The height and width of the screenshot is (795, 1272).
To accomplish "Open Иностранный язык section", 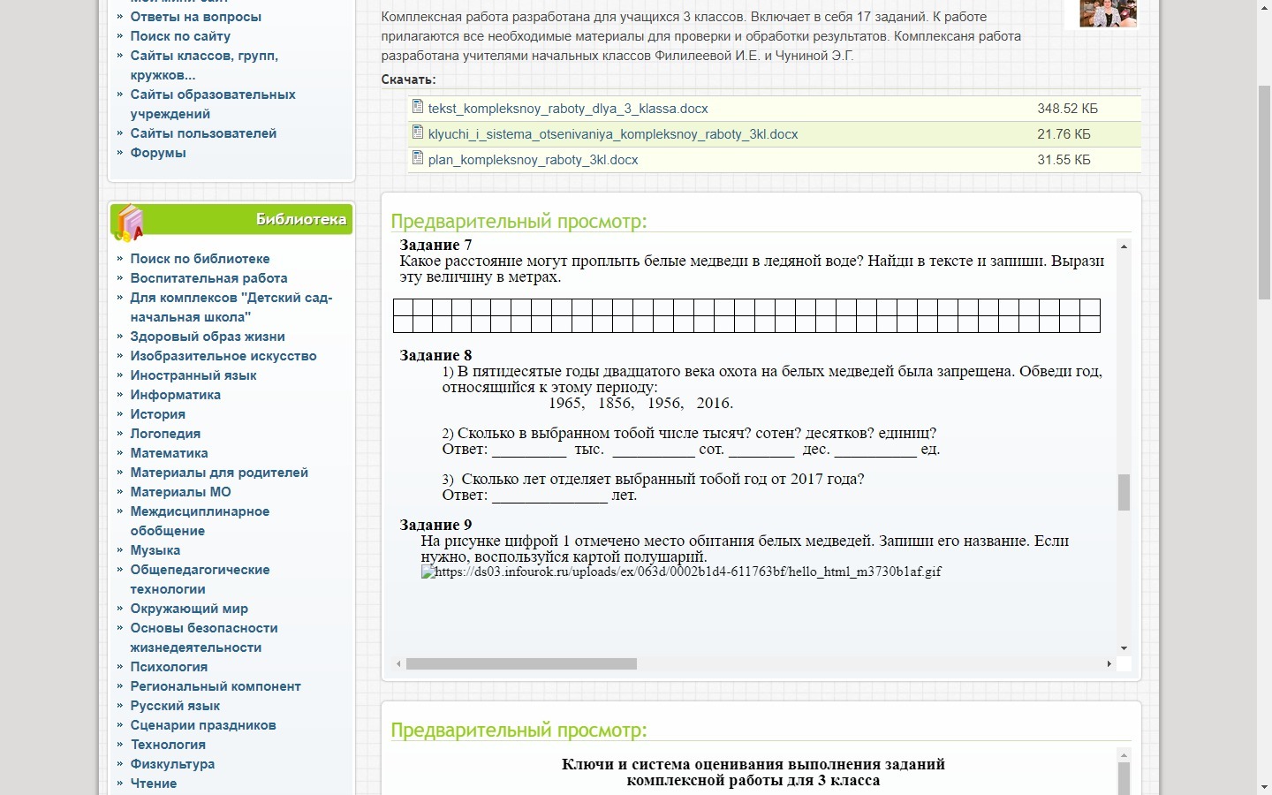I will [x=193, y=375].
